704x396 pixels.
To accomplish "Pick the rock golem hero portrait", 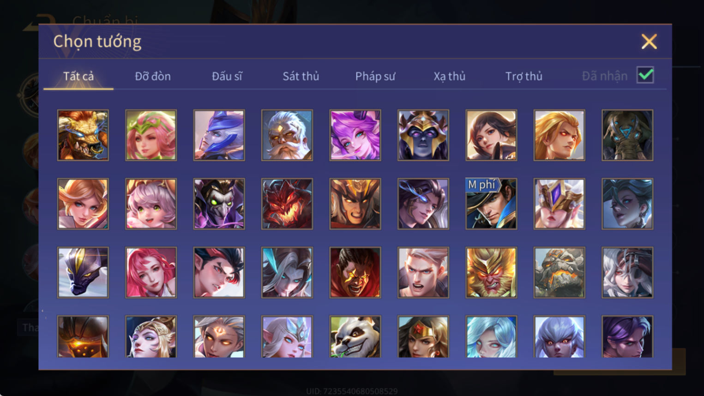I will tap(559, 272).
